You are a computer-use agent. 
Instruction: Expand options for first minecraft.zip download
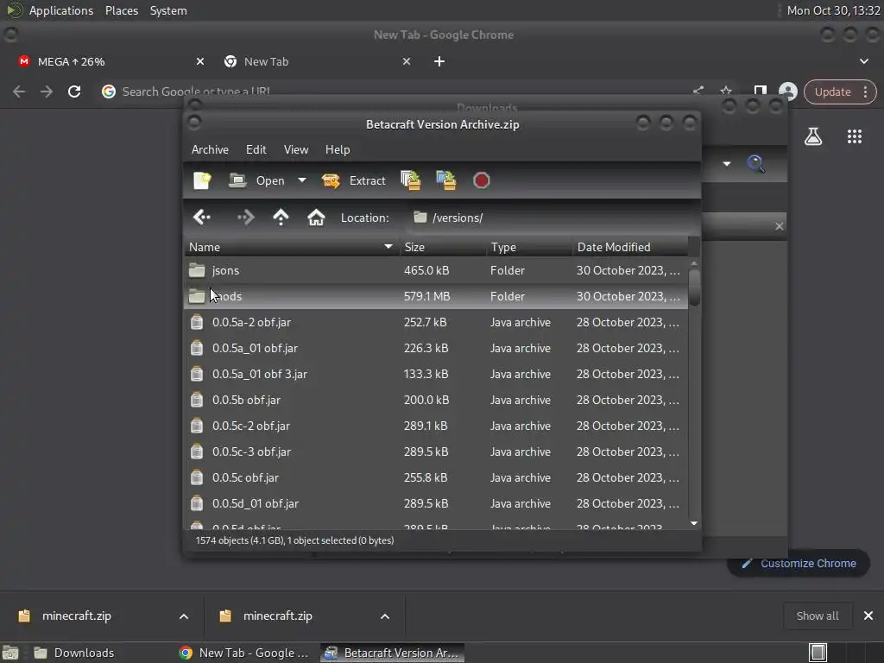[184, 616]
